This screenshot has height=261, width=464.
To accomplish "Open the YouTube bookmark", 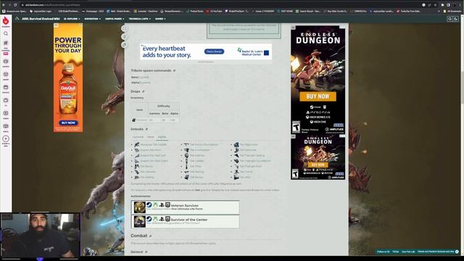I will pyautogui.click(x=215, y=12).
